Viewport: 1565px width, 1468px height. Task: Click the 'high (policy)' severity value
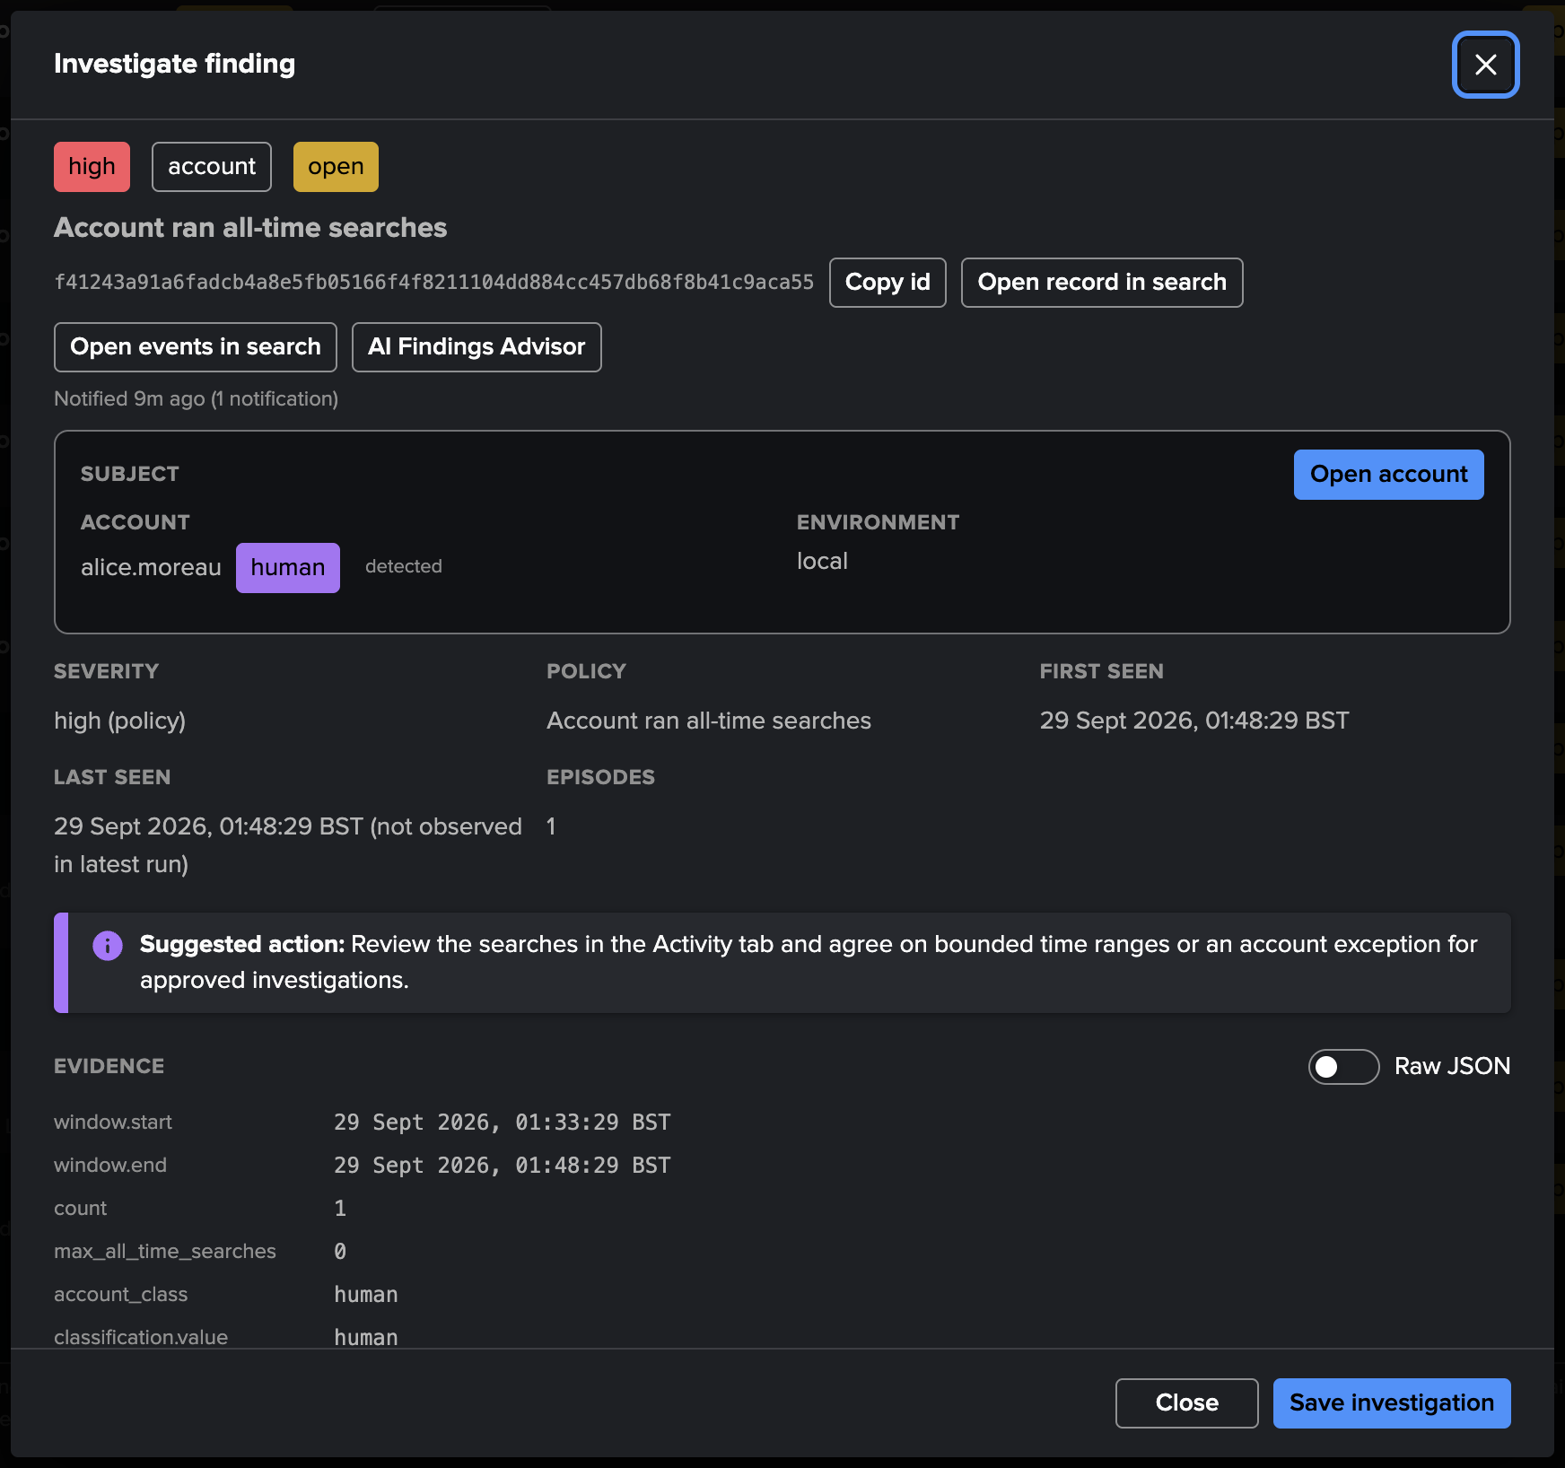pyautogui.click(x=119, y=721)
